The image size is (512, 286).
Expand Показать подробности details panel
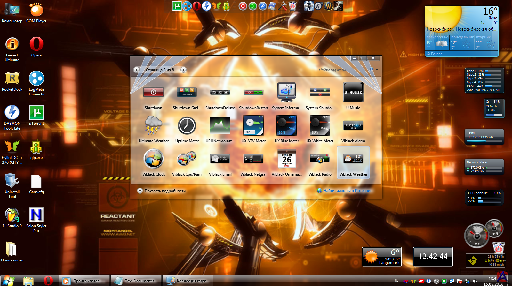click(140, 191)
